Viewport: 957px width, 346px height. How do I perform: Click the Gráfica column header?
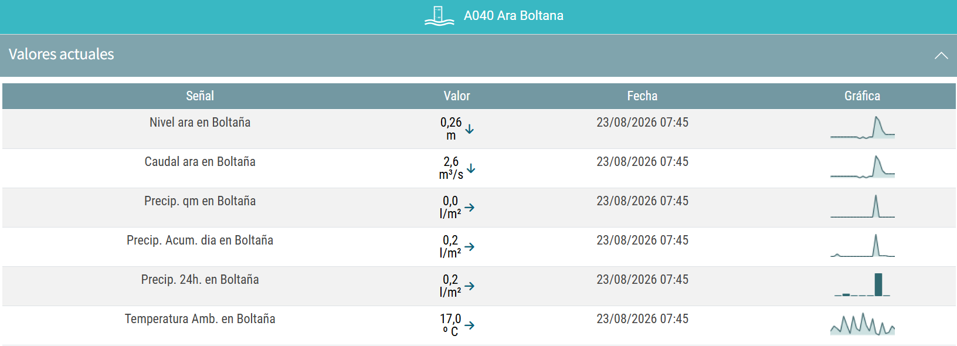(862, 96)
